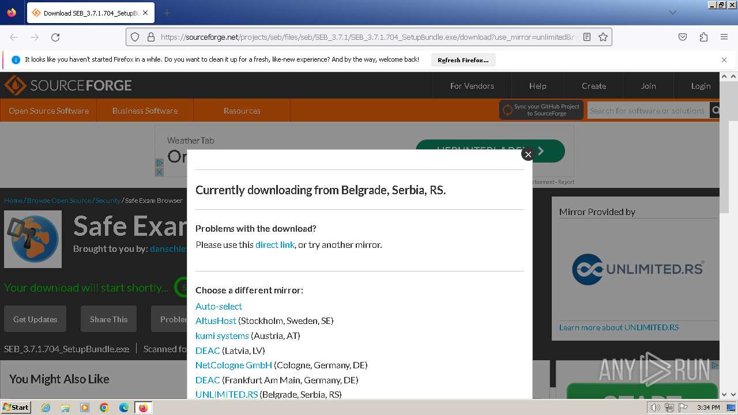Choose the NetCologne GmbH mirror
The height and width of the screenshot is (415, 738).
[x=234, y=365]
